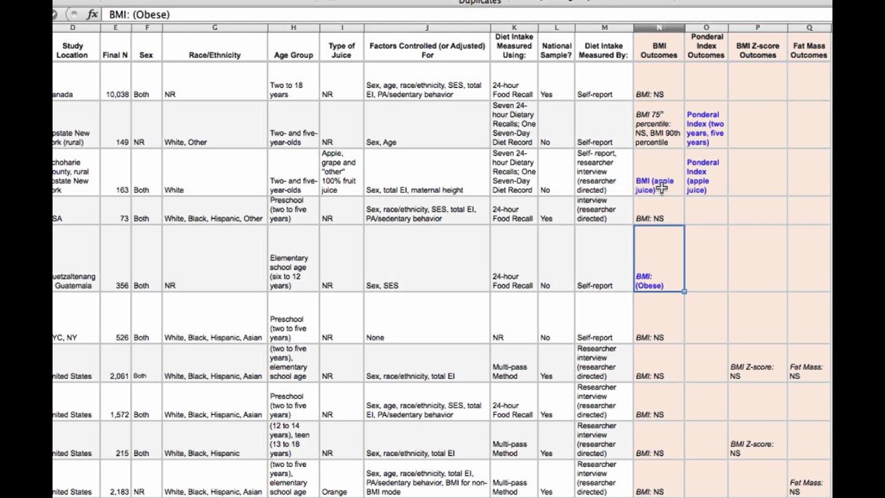The image size is (885, 498).
Task: Select the White, Black, Hispanic, Other cell
Action: (214, 211)
